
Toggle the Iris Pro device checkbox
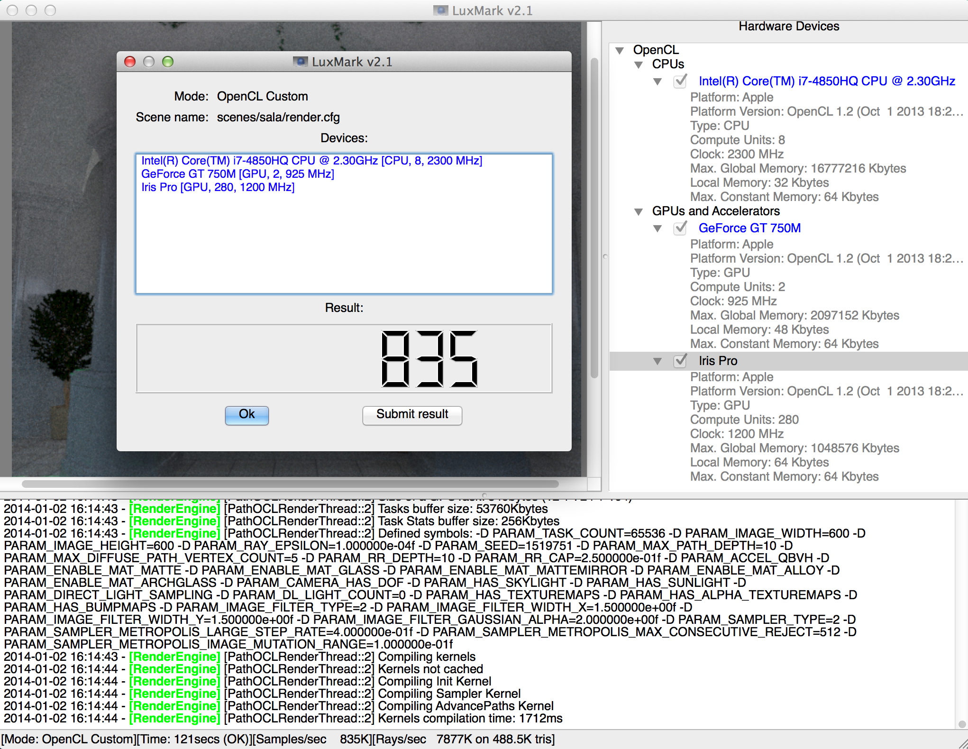click(681, 361)
